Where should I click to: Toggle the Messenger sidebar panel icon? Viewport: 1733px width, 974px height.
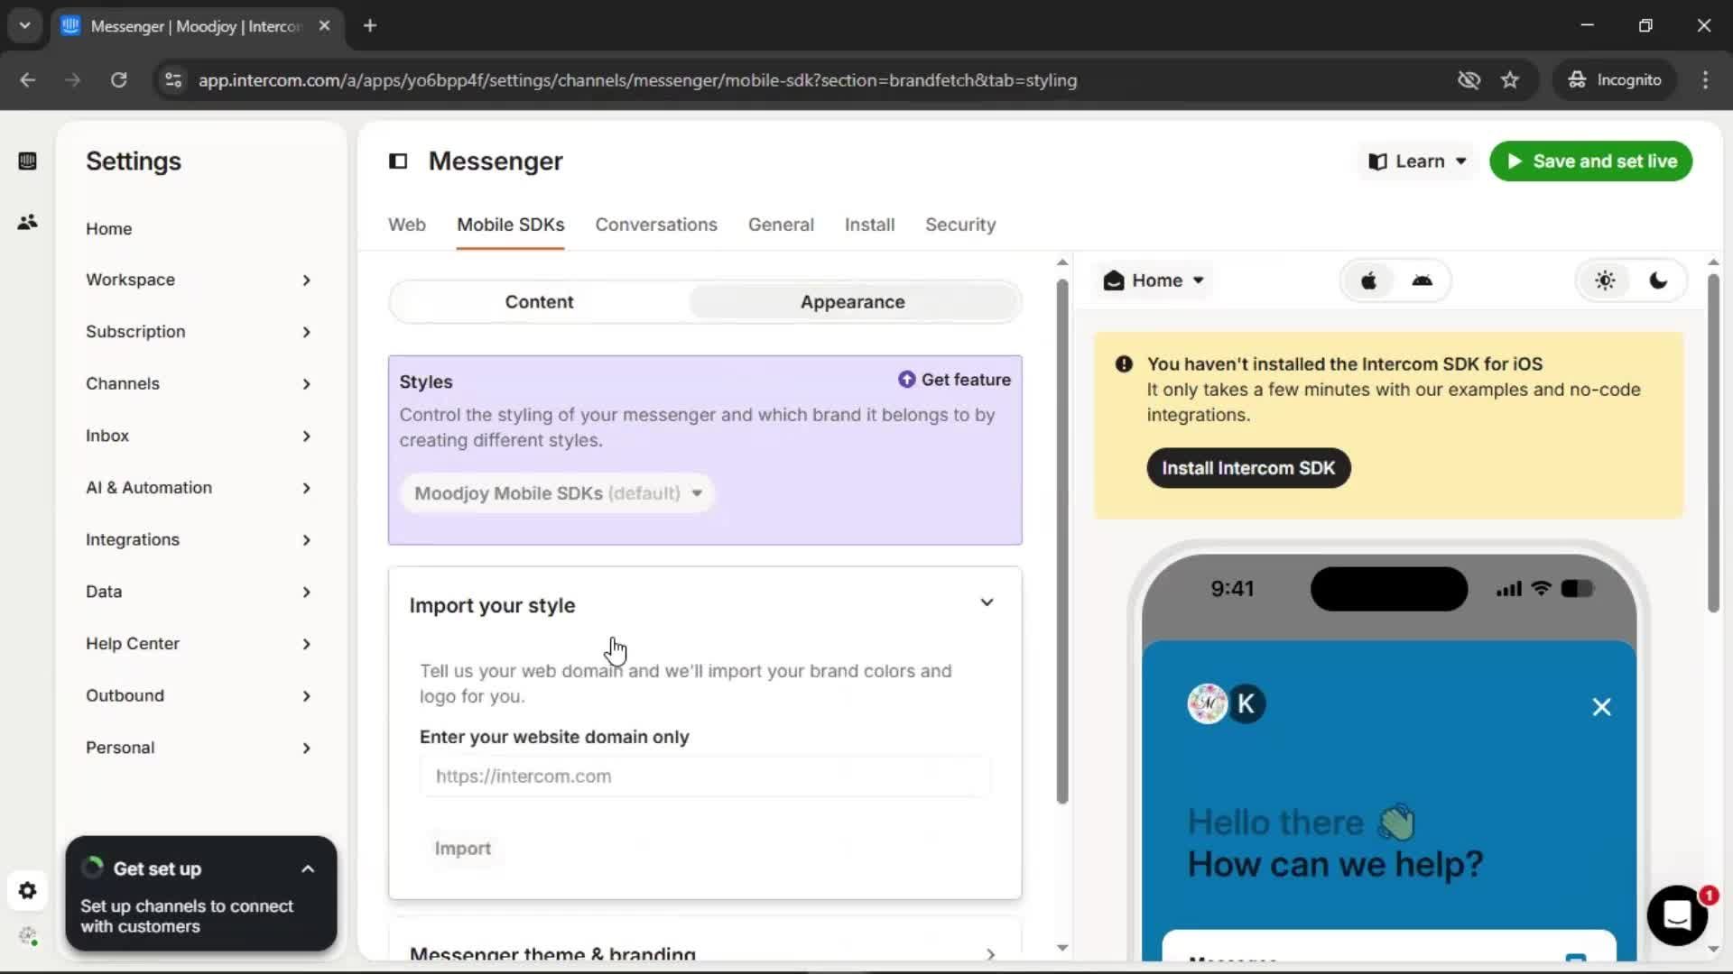398,161
